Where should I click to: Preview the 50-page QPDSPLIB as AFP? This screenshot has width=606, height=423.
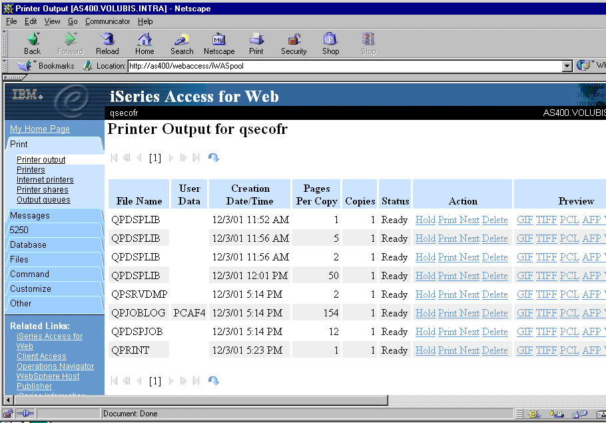coord(591,276)
